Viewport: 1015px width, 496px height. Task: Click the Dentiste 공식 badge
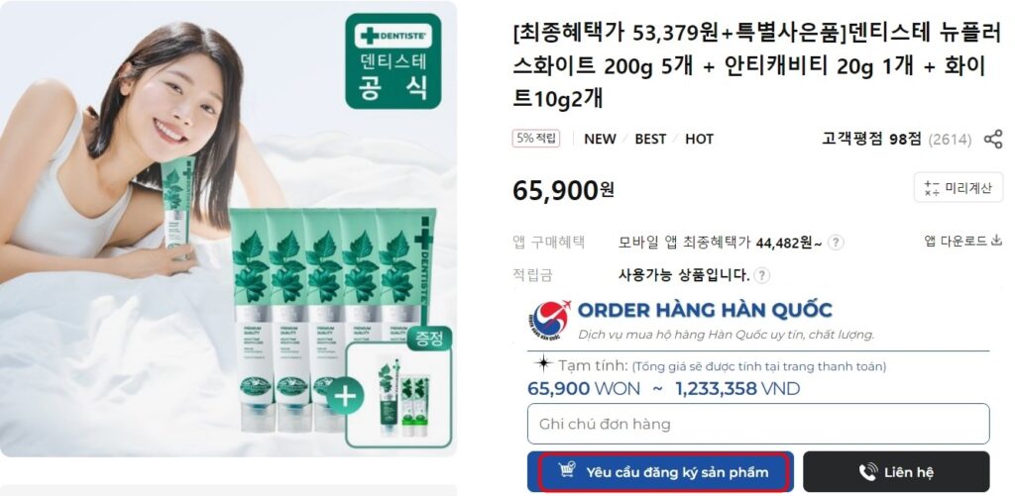(393, 60)
